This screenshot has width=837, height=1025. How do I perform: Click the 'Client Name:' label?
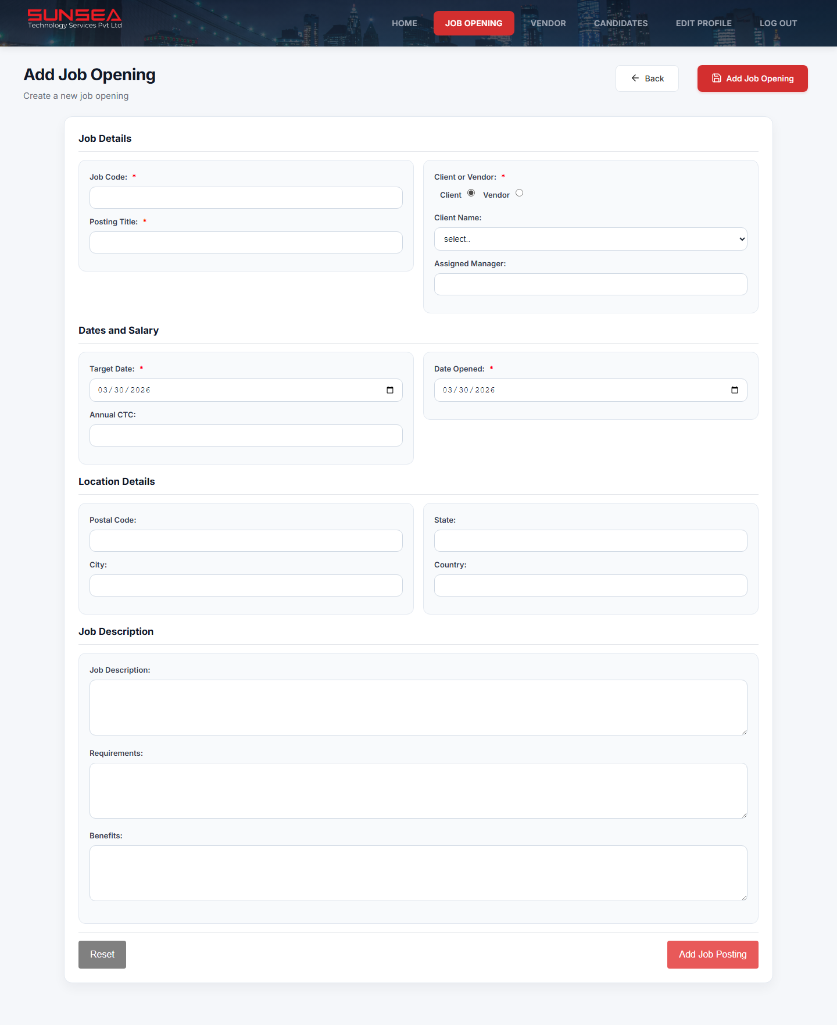click(x=458, y=217)
